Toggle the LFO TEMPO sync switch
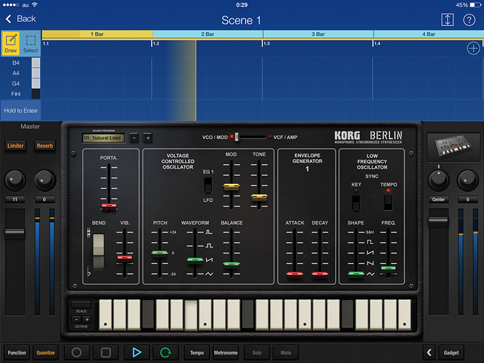 [x=388, y=203]
